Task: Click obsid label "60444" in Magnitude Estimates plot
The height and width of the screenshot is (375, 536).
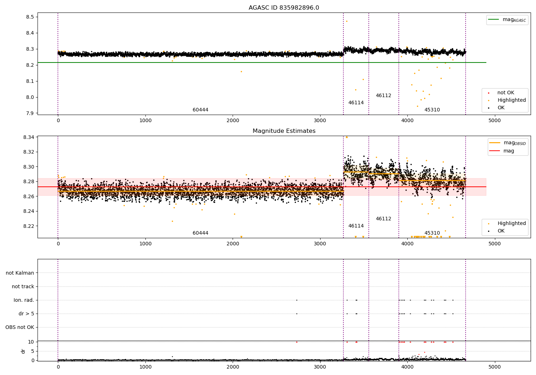Action: 200,233
